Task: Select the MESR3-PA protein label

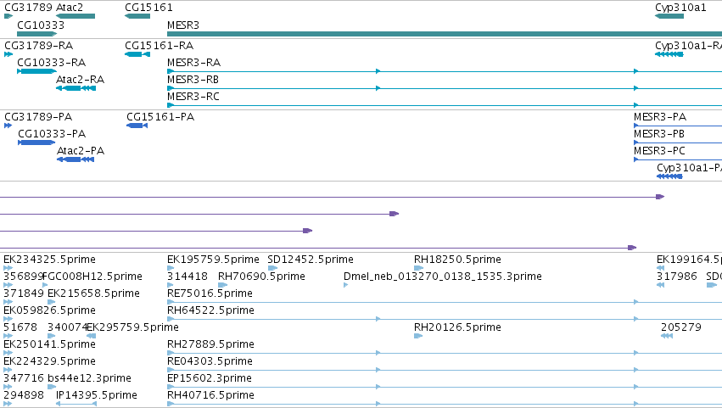Action: 660,117
